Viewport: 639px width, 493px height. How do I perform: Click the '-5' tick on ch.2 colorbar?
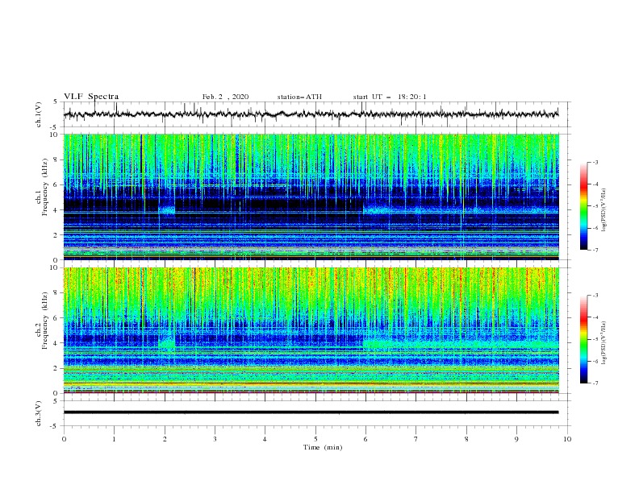(595, 339)
